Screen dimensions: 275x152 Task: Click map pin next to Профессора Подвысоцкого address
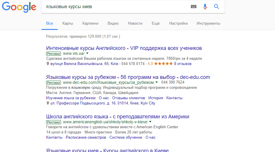[48, 103]
